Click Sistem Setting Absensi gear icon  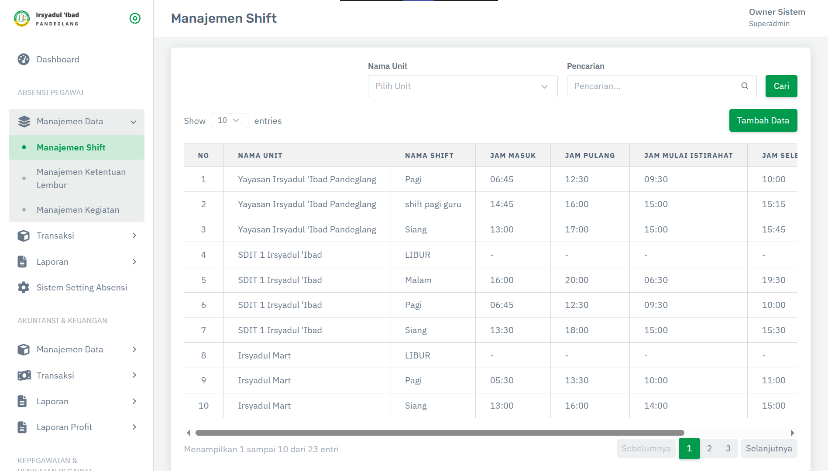point(24,287)
